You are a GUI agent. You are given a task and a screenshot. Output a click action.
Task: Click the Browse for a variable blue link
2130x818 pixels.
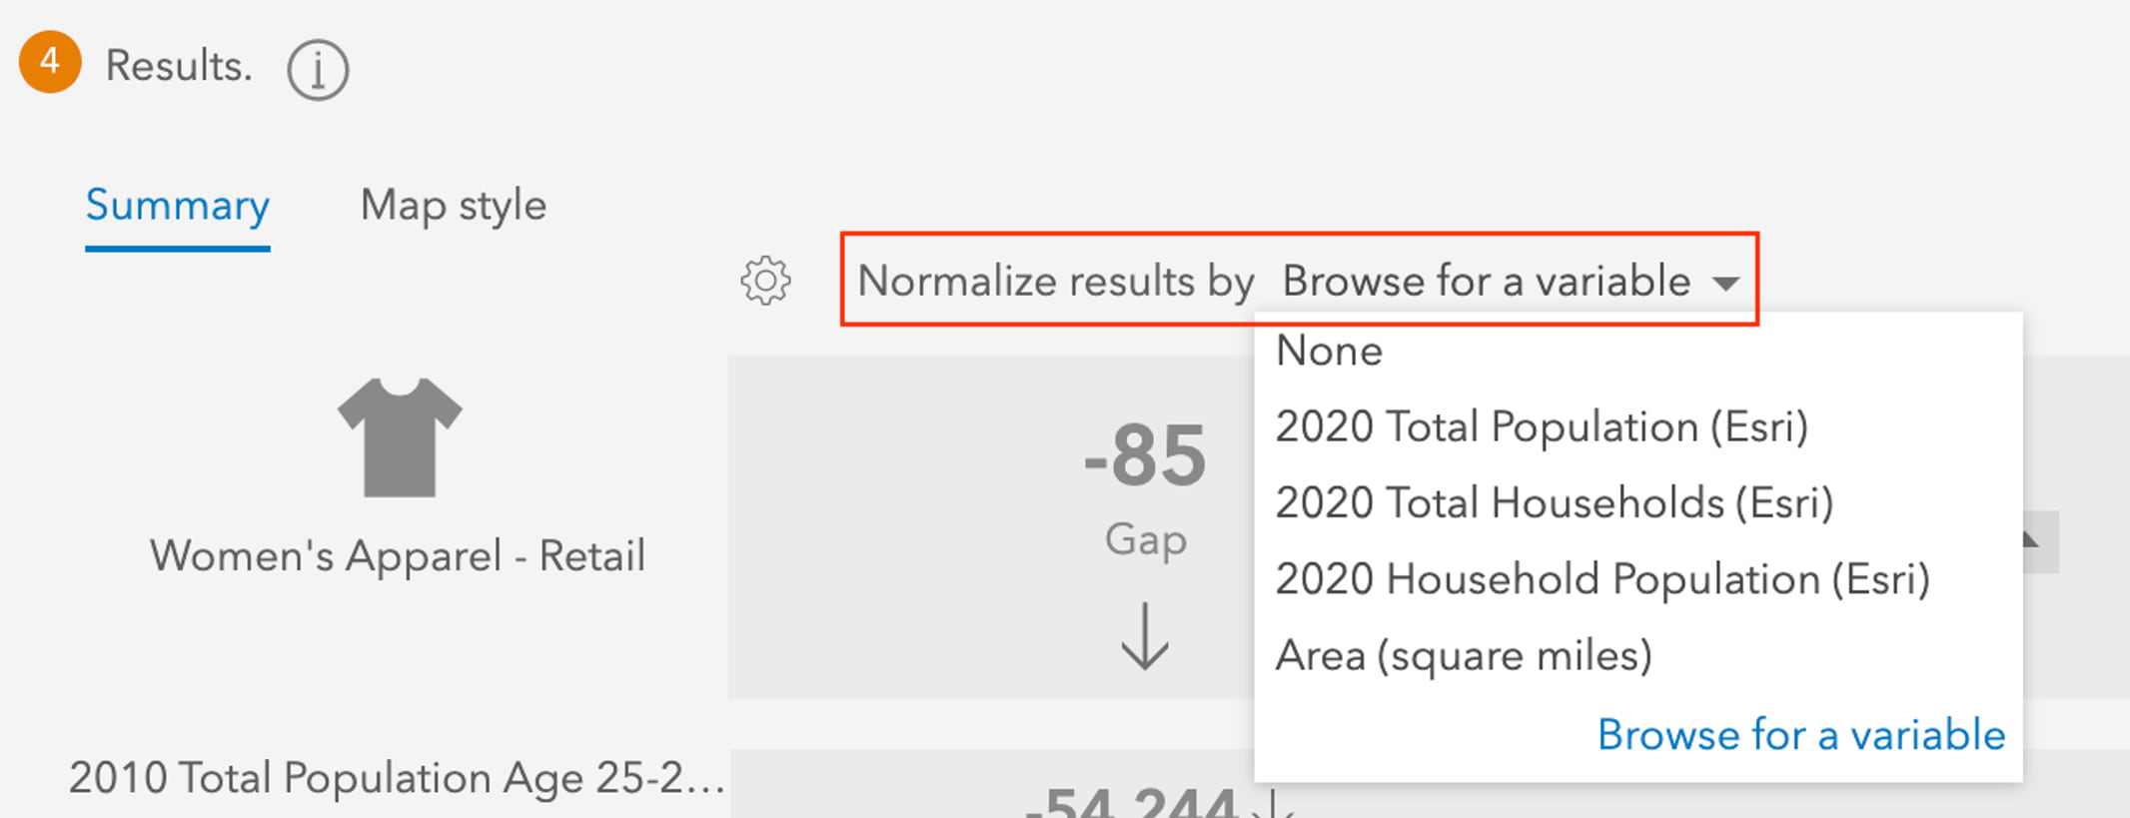[x=1801, y=735]
